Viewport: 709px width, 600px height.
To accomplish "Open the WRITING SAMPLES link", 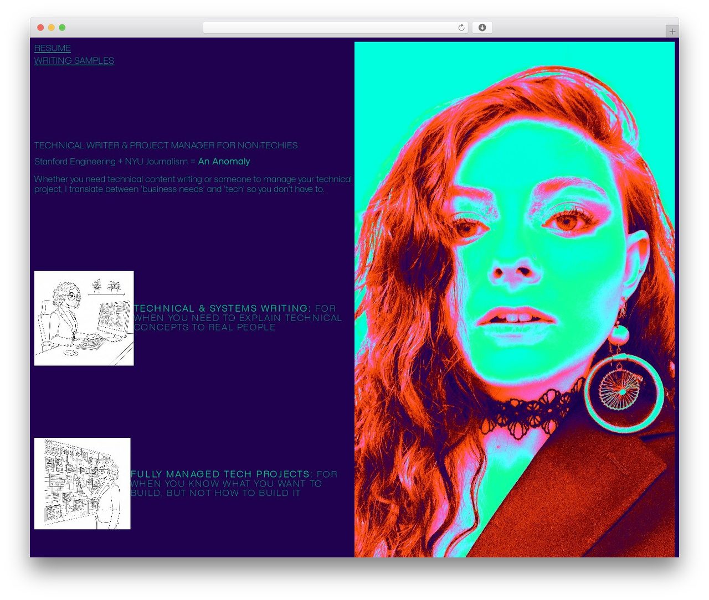I will pyautogui.click(x=74, y=60).
